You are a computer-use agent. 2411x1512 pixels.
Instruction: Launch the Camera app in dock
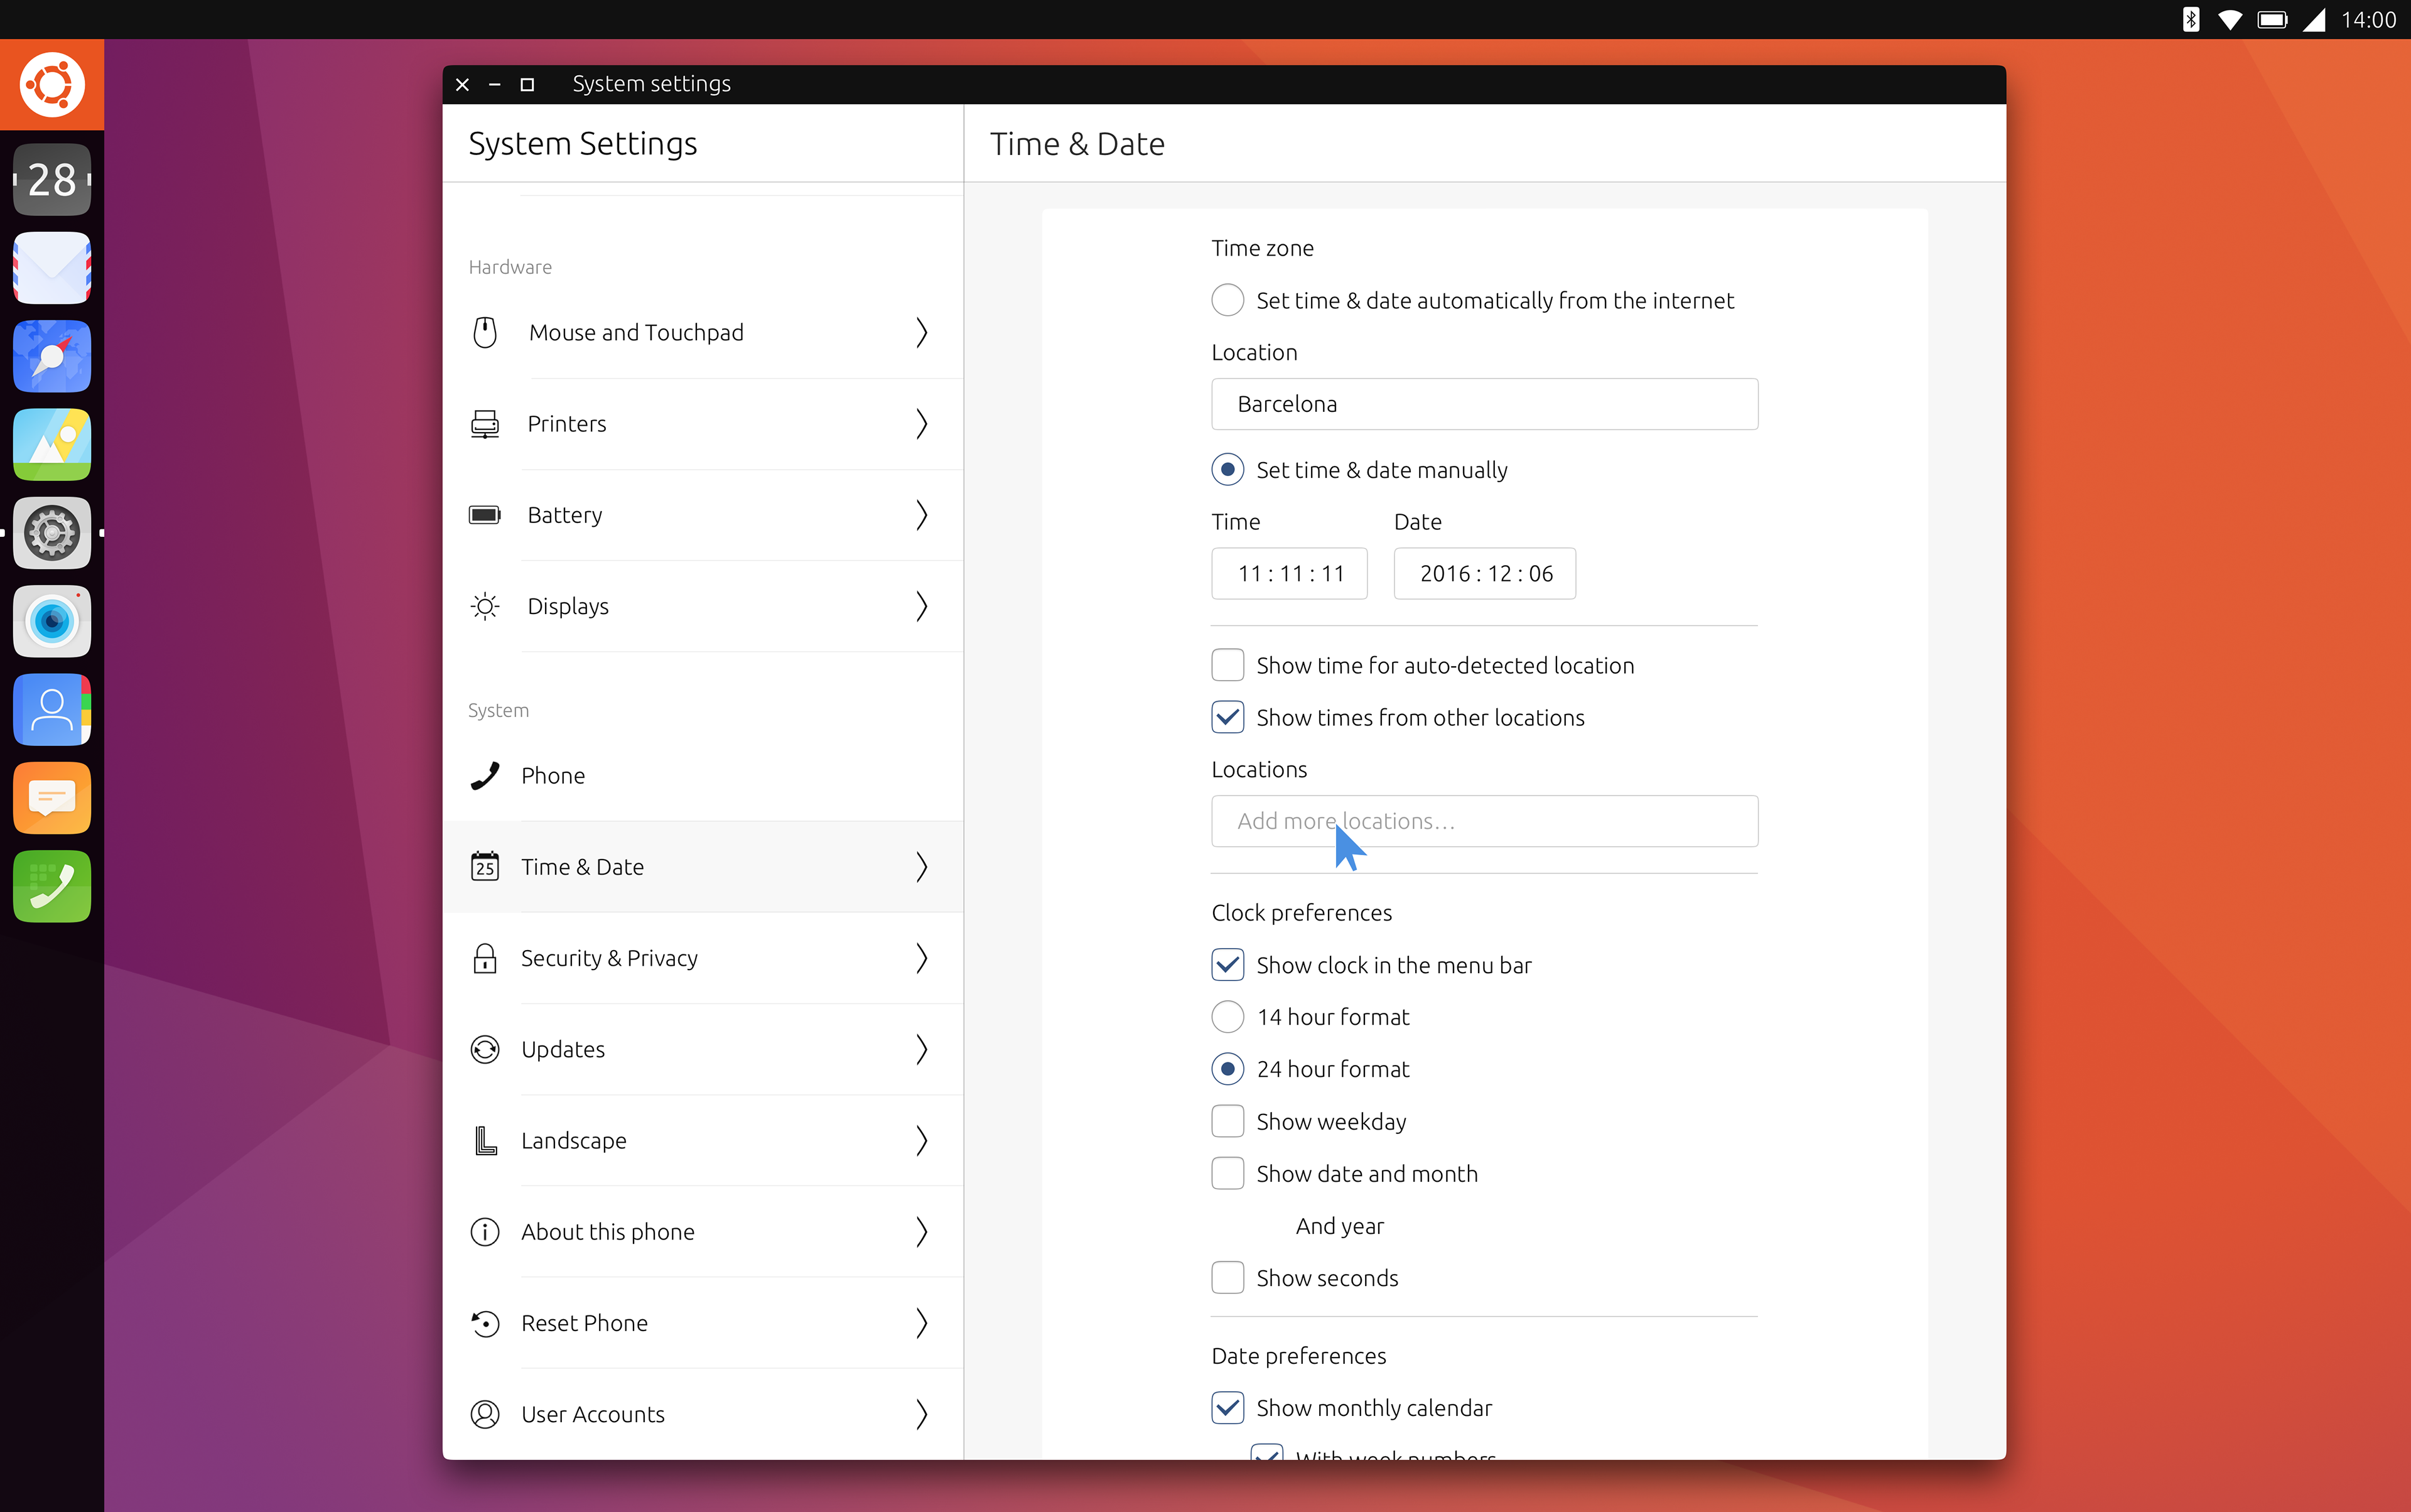[52, 621]
